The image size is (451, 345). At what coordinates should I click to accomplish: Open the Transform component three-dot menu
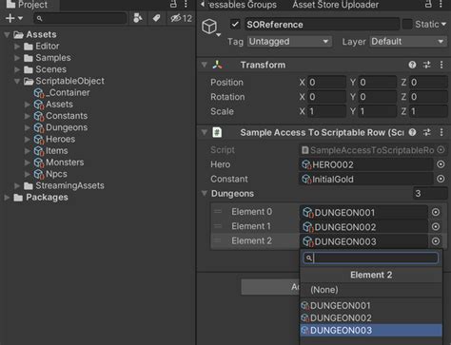point(441,65)
